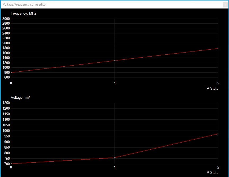Click the P-State label under voltage graph
Image resolution: width=229 pixels, height=177 pixels.
pos(212,172)
